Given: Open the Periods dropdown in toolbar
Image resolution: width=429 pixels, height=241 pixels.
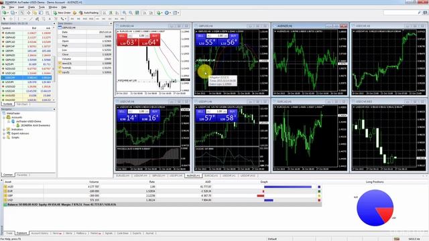Looking at the screenshot, I should point(170,13).
